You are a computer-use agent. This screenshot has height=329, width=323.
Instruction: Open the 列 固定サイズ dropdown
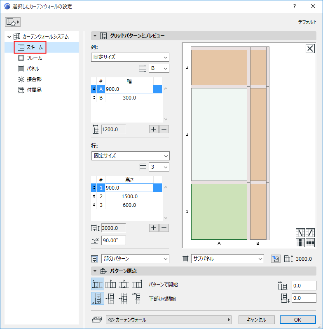click(x=130, y=57)
